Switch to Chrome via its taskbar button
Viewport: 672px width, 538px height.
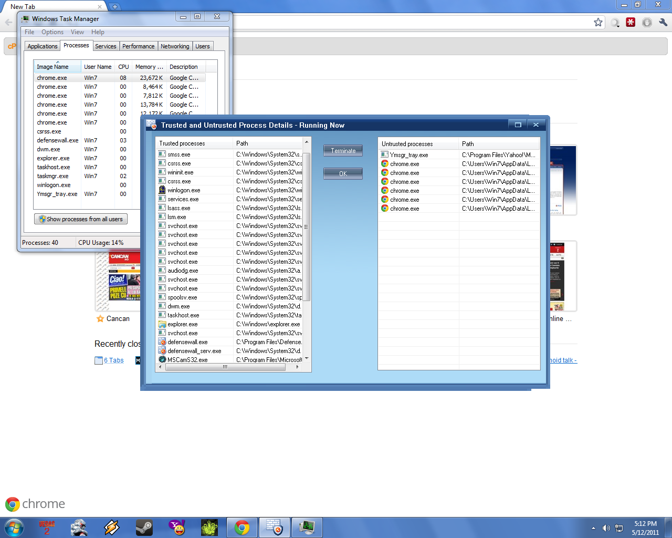point(242,527)
